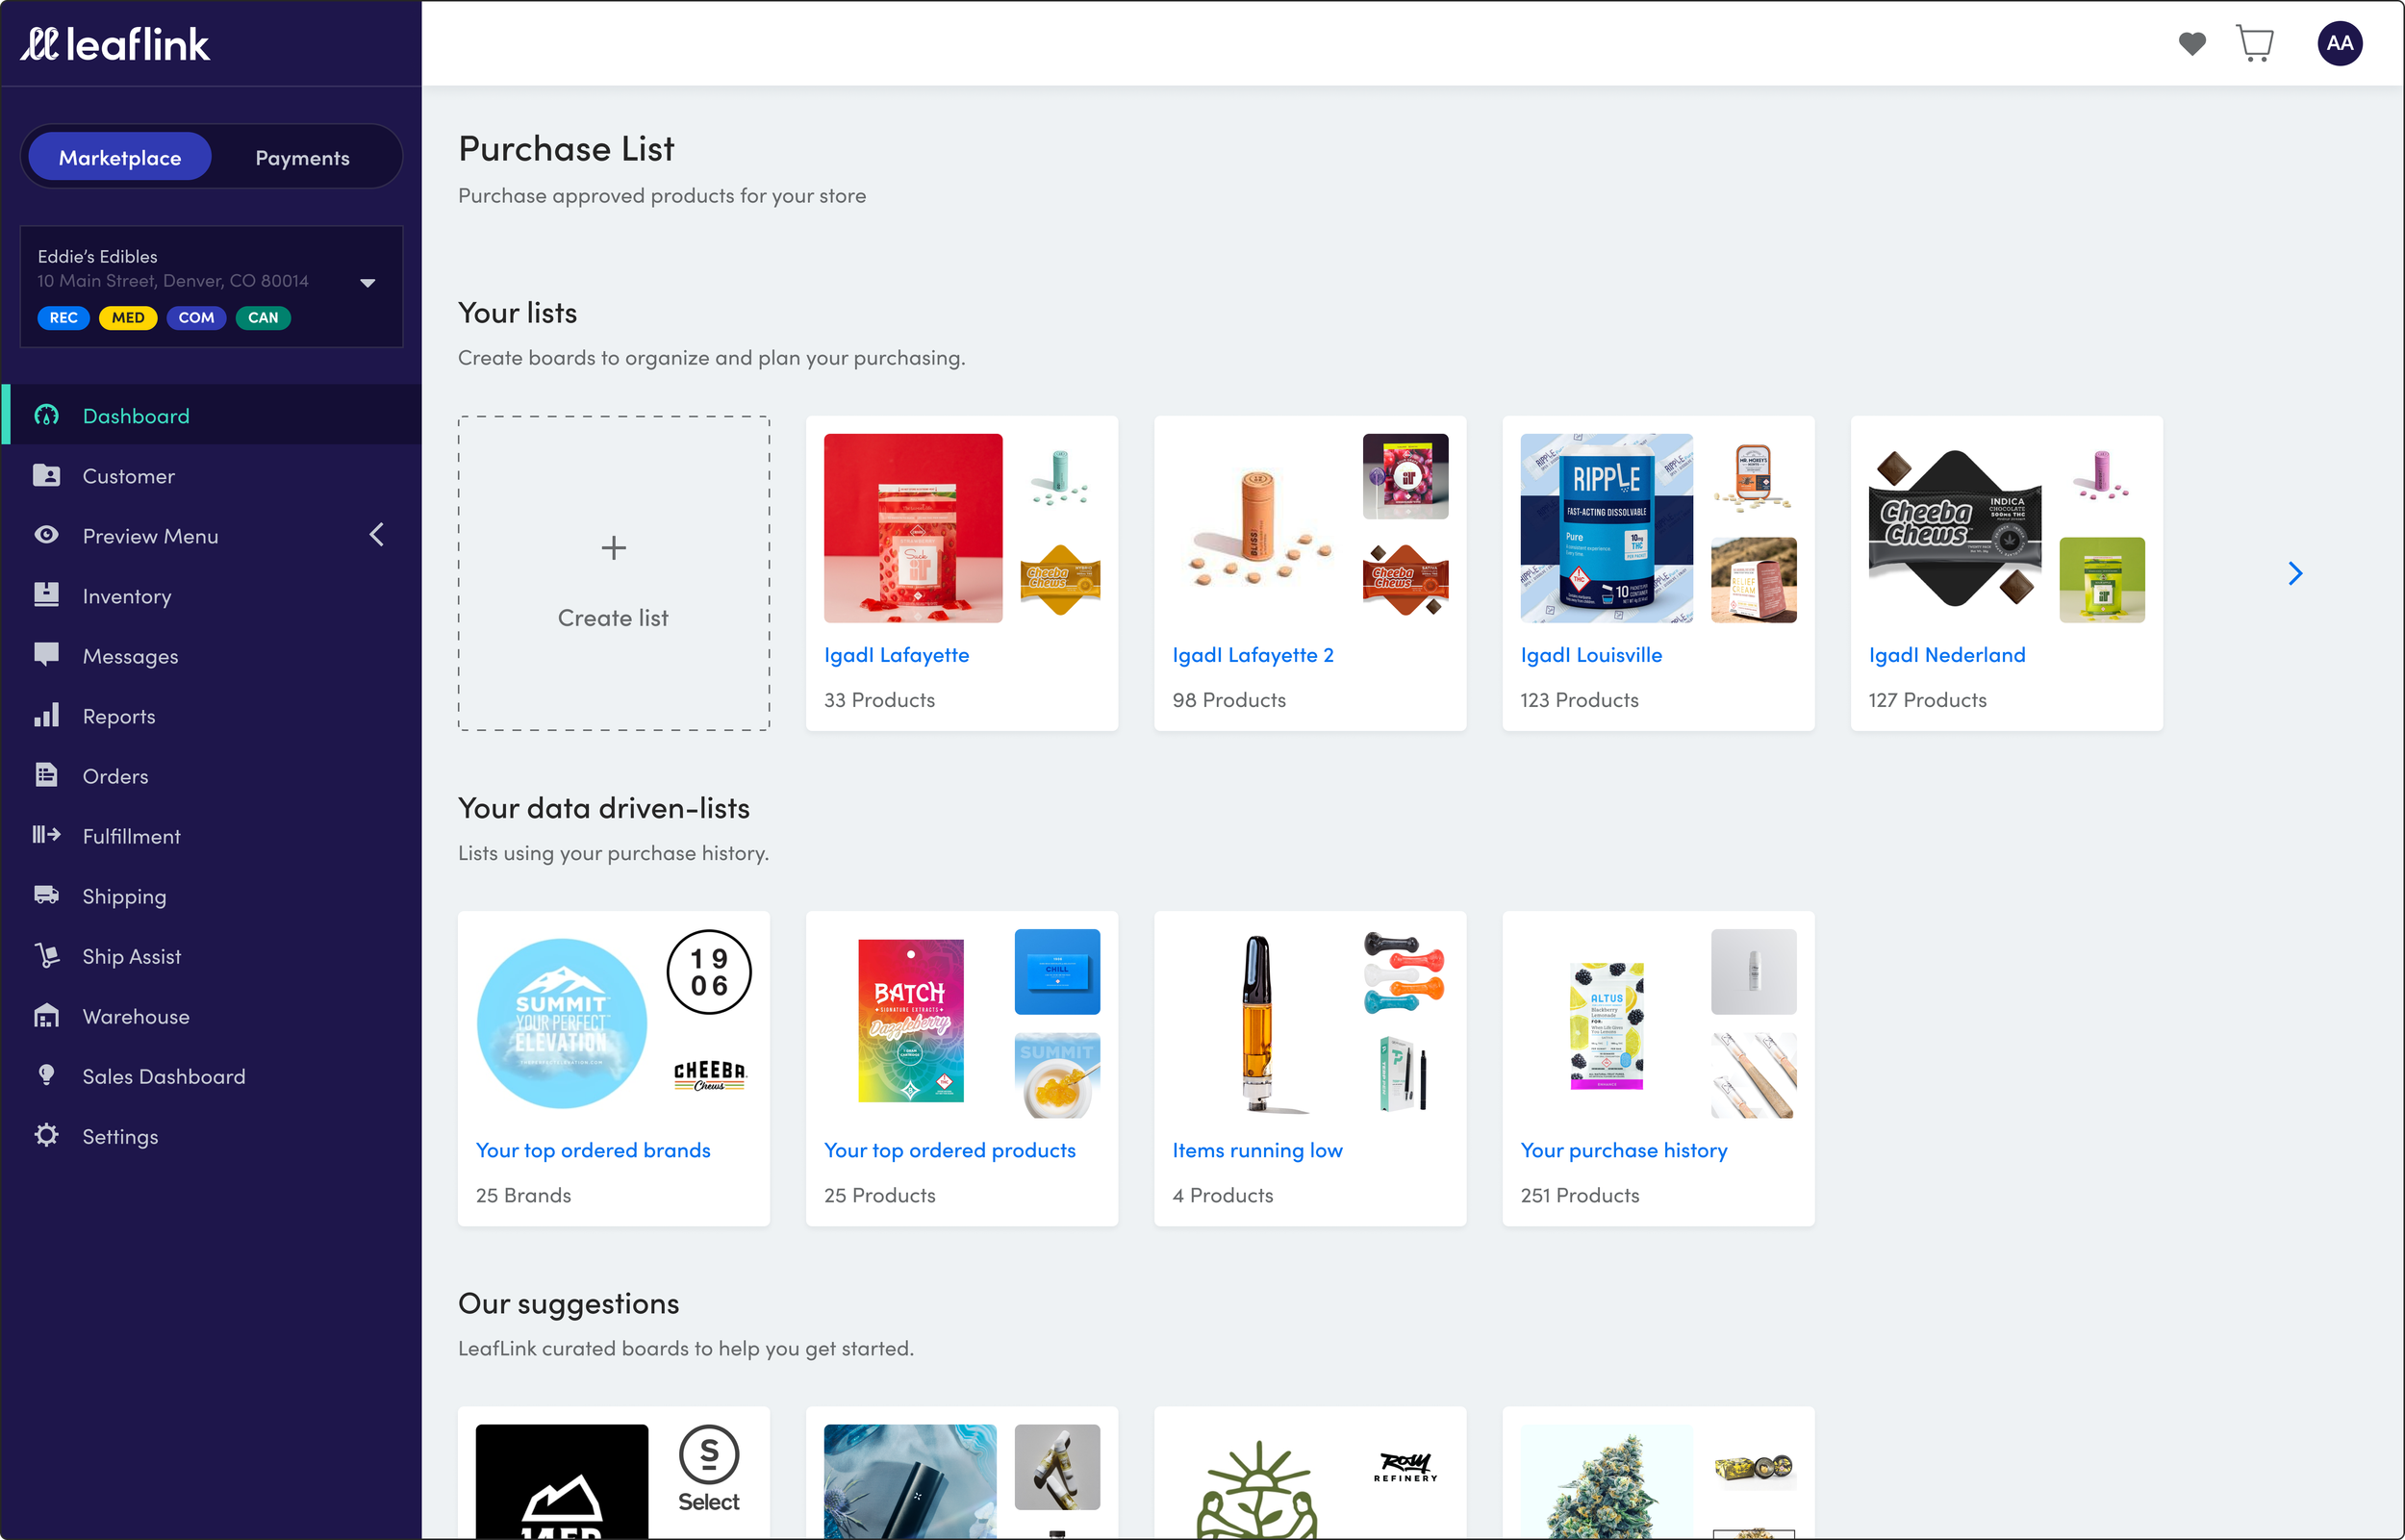Screen dimensions: 2405x1540
Task: Open Reports via bar chart icon
Action: [46, 715]
